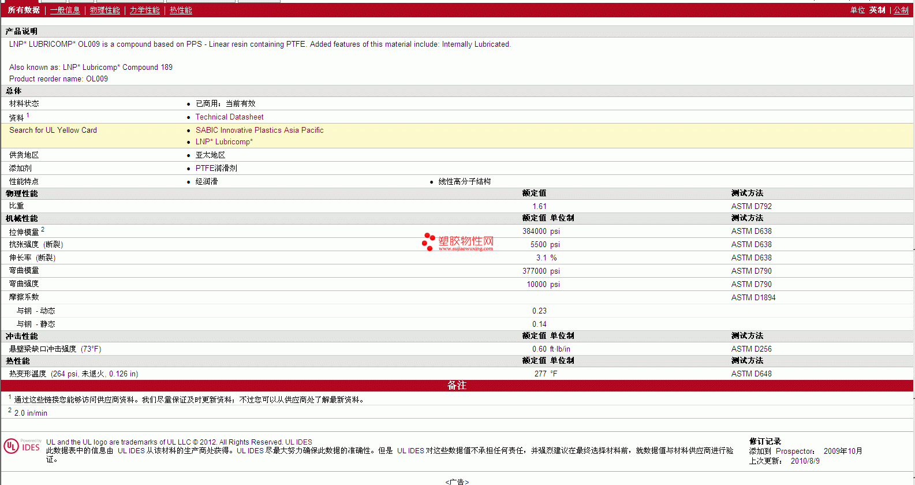Click the value "已商用：当前有效"
The height and width of the screenshot is (485, 915).
tap(226, 104)
